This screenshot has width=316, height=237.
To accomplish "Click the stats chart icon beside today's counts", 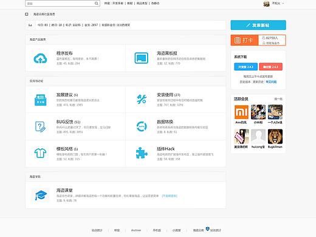I will [30, 25].
